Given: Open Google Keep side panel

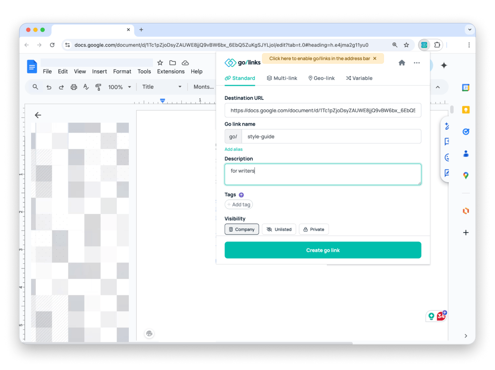Looking at the screenshot, I should 466,110.
